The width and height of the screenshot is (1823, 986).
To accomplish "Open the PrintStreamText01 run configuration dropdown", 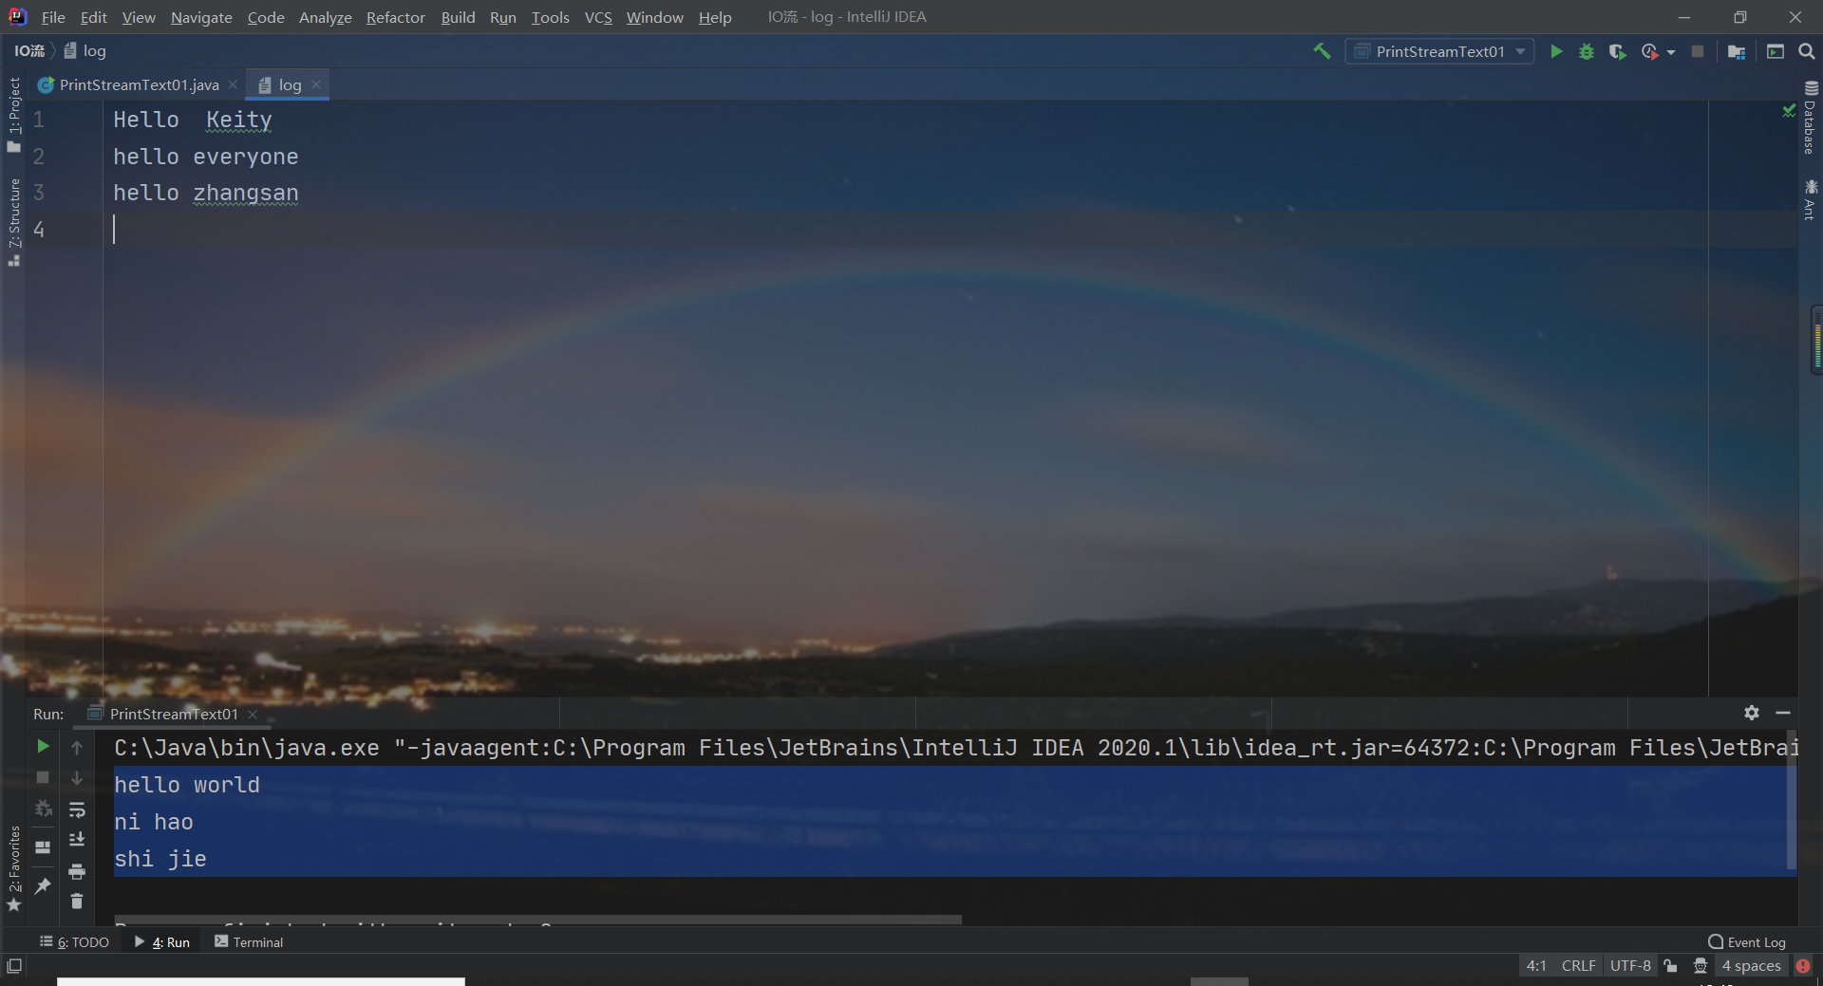I will coord(1439,51).
